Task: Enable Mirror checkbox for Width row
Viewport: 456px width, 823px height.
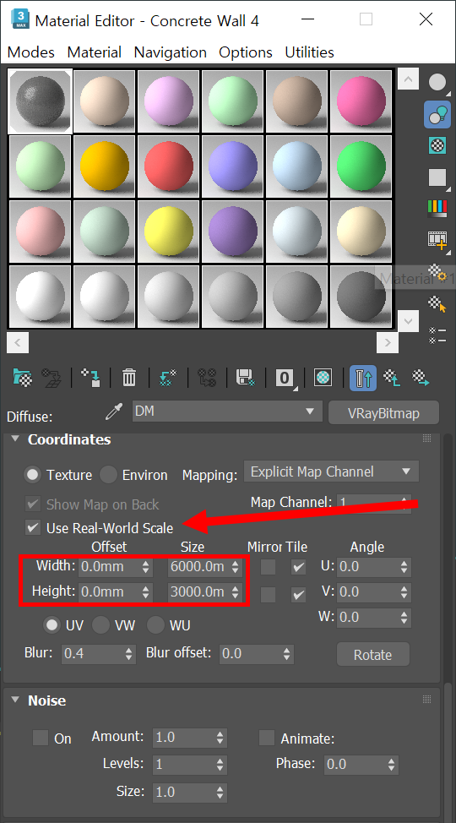Action: coord(269,567)
